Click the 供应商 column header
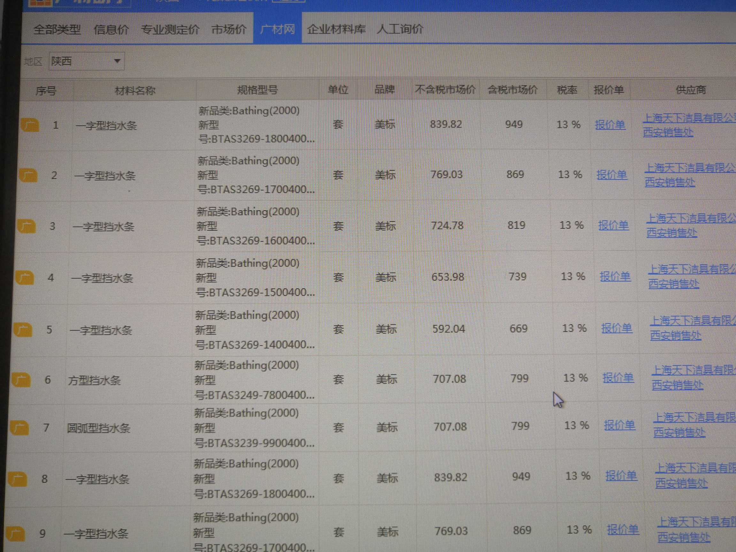Image resolution: width=736 pixels, height=552 pixels. [691, 90]
